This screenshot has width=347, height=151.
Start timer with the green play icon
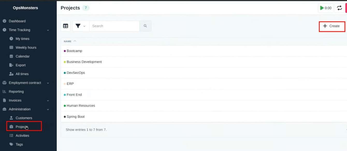[x=322, y=8]
